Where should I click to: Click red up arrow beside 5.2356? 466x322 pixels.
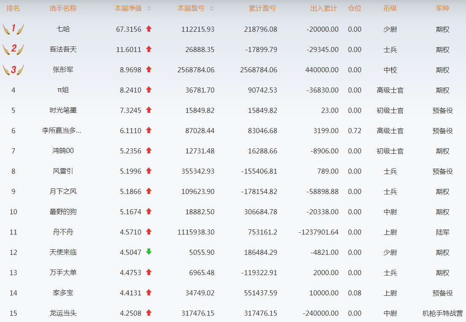(x=149, y=150)
